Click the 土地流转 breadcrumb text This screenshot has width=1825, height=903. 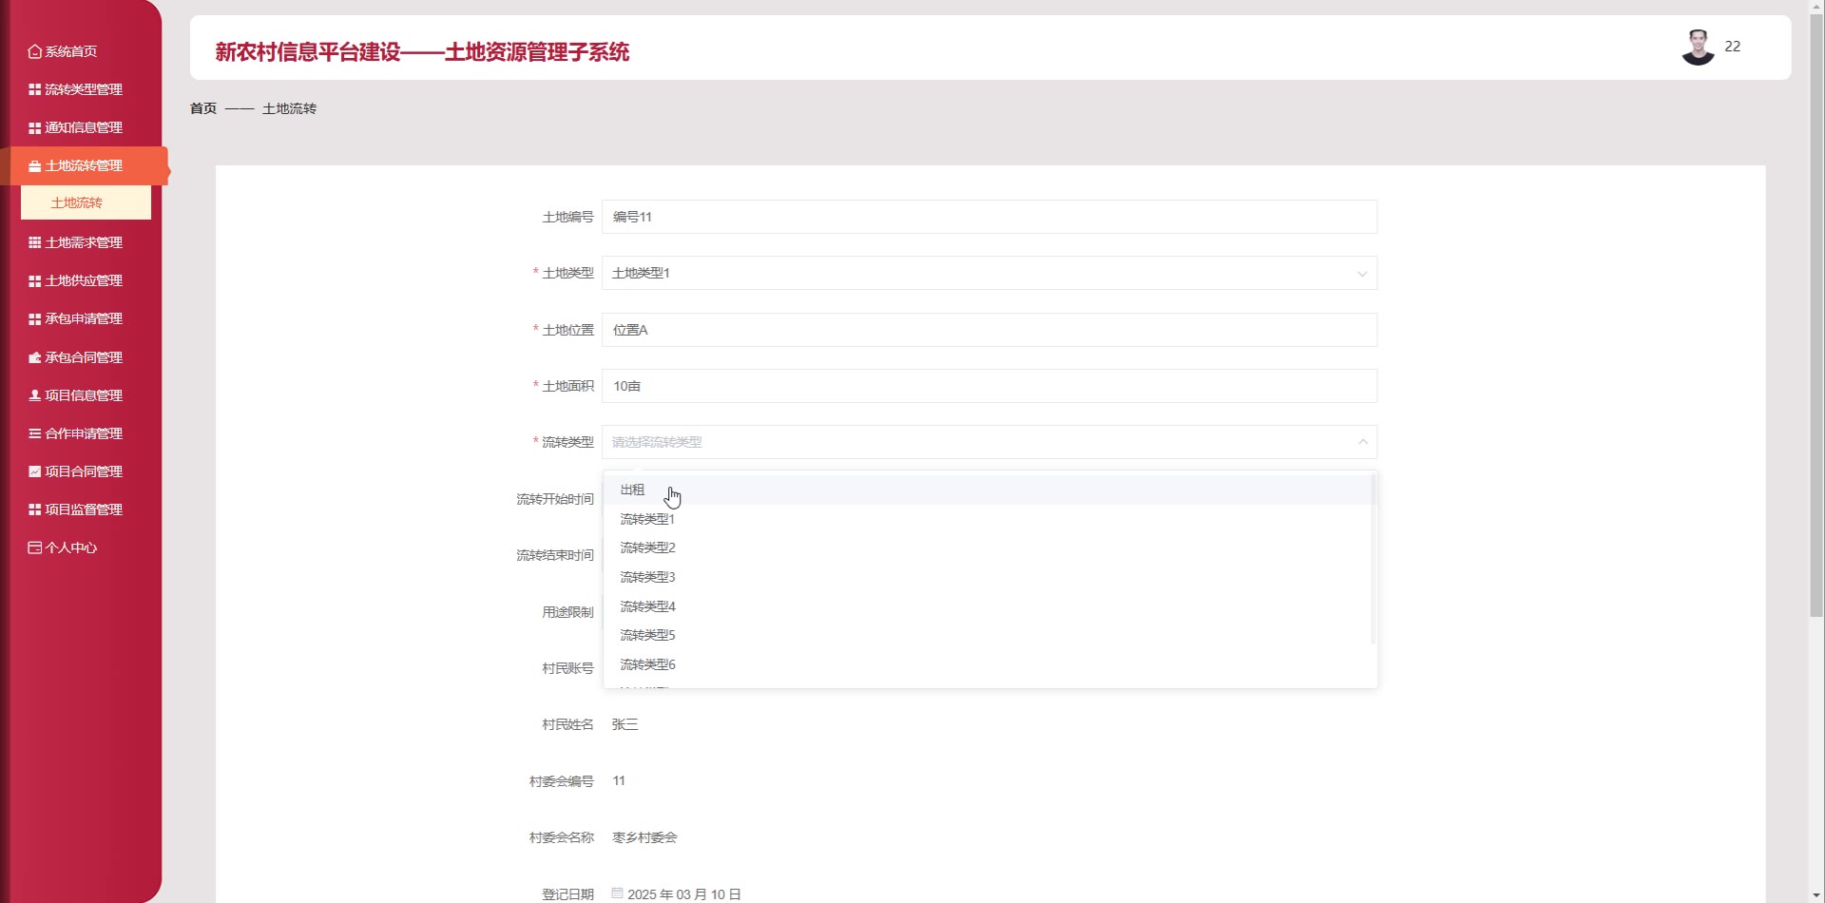point(289,108)
